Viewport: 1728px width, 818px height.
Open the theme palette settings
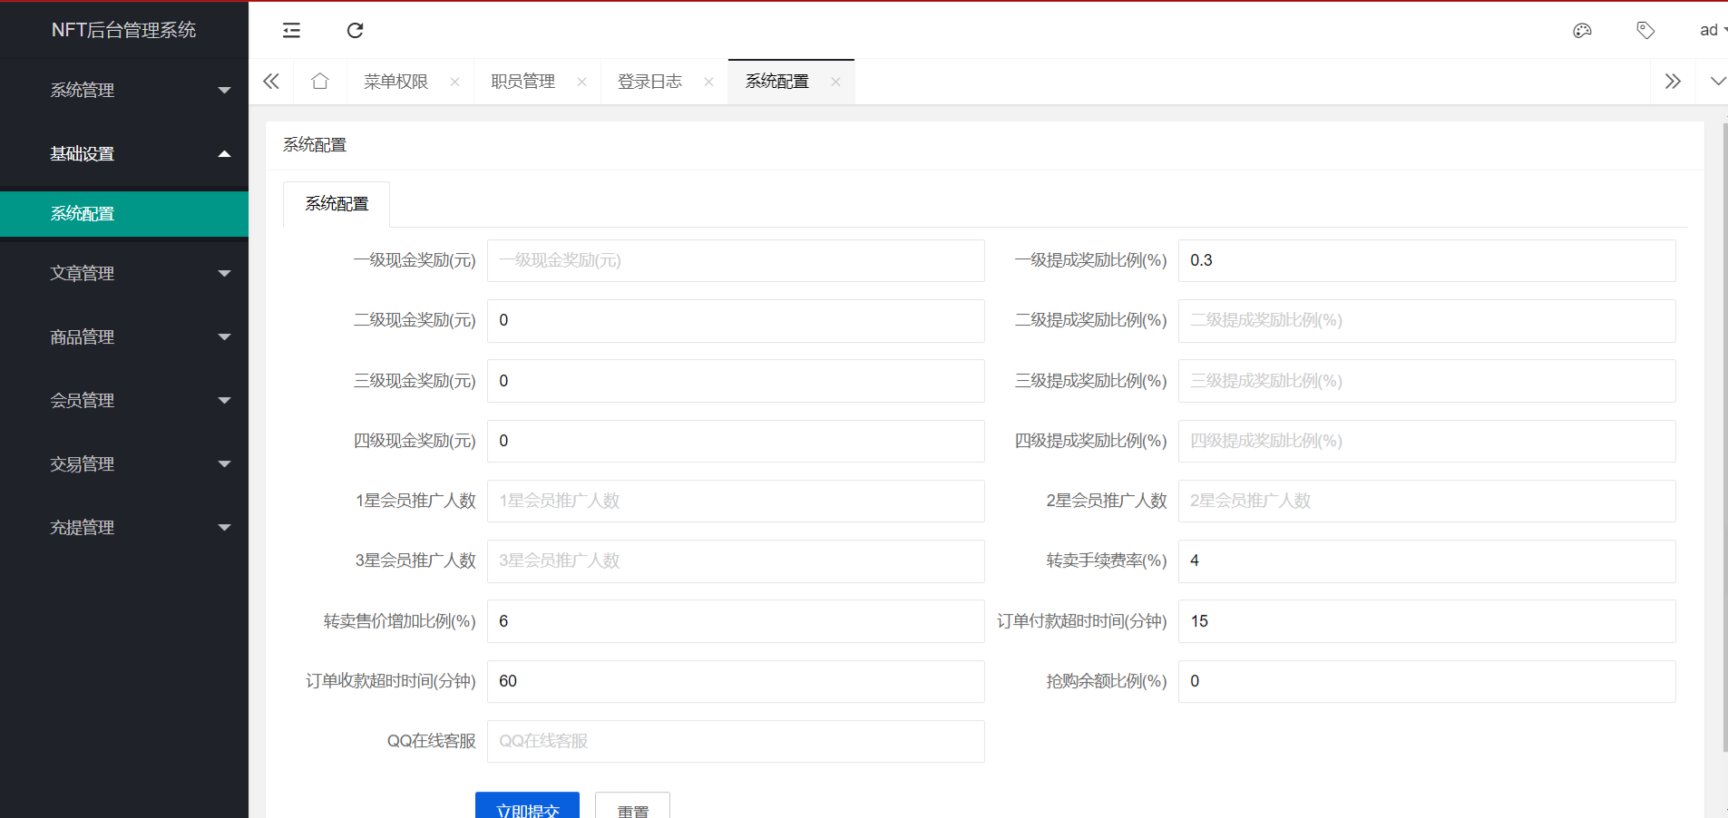pyautogui.click(x=1582, y=30)
